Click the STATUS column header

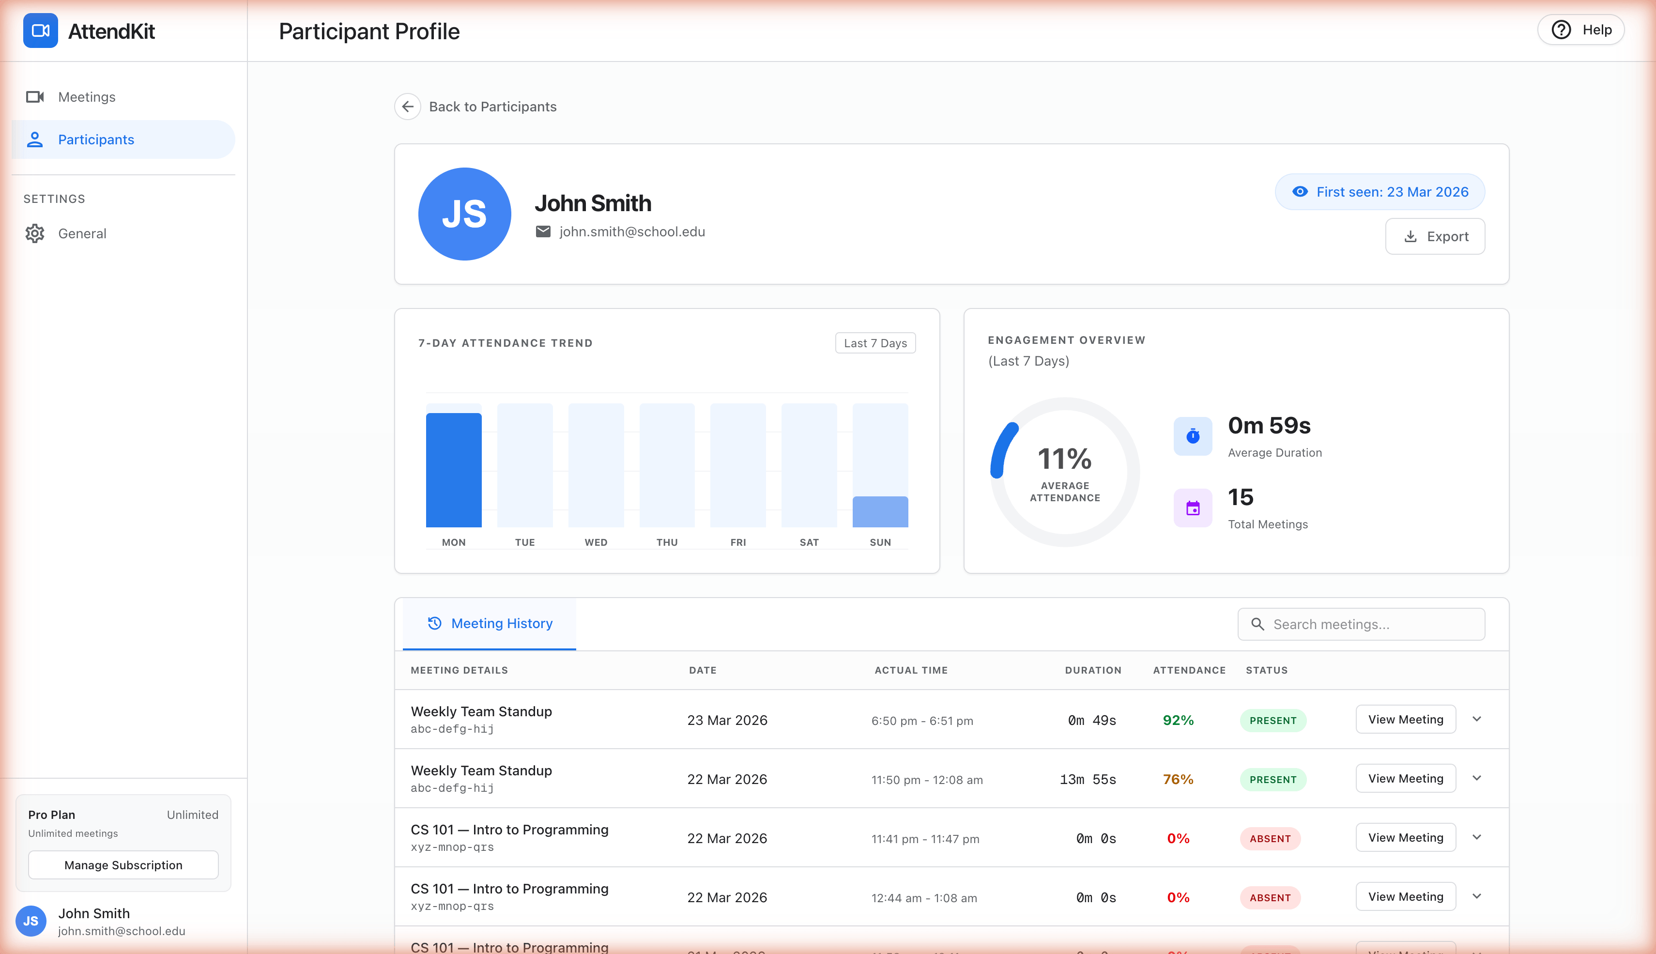[x=1266, y=670]
